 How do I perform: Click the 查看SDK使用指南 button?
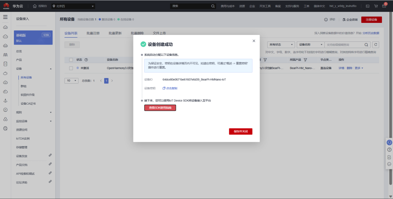point(160,108)
